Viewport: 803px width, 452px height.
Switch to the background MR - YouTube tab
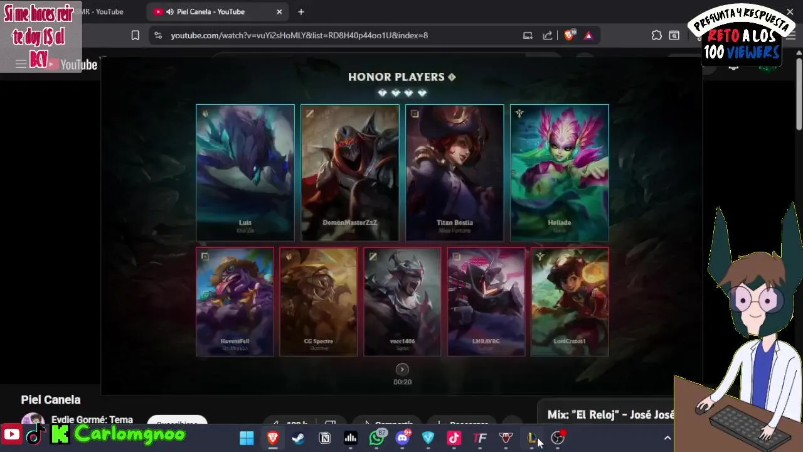(101, 12)
